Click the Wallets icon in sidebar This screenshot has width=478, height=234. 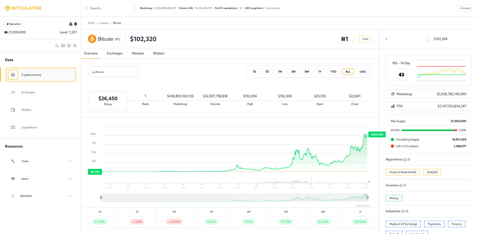click(x=13, y=110)
